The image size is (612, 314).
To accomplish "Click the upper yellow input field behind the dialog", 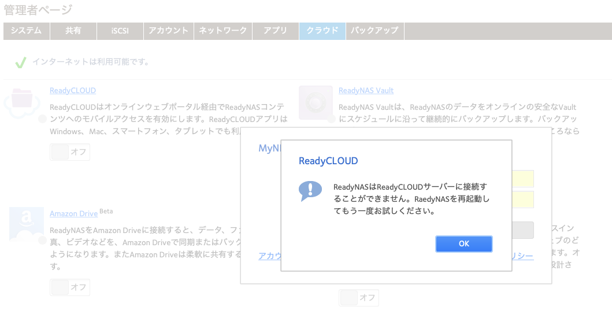I will point(522,179).
